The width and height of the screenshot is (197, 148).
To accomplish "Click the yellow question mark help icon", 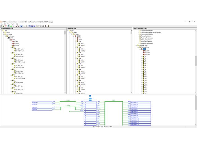I will click(49, 26).
